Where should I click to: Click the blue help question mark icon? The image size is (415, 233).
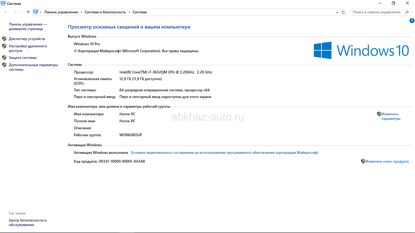[412, 21]
